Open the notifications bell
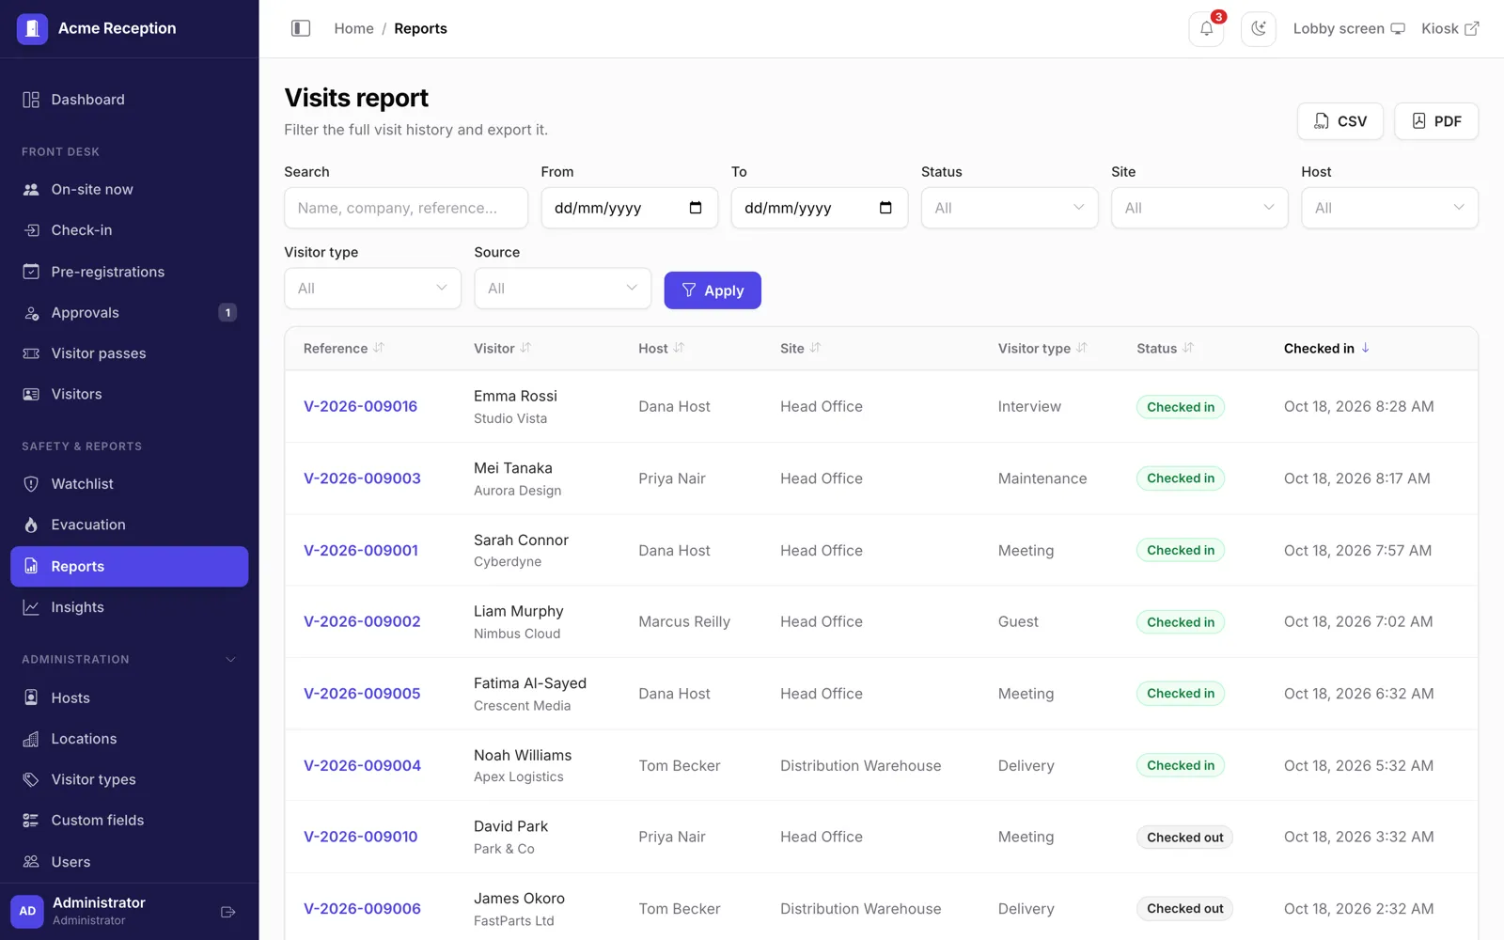Viewport: 1504px width, 940px height. coord(1206,28)
